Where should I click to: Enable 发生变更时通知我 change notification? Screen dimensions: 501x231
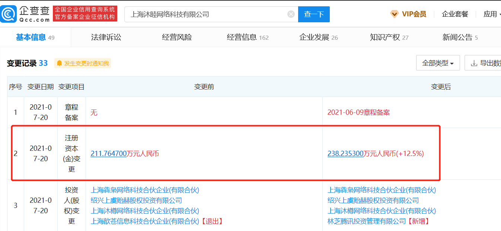coord(86,64)
